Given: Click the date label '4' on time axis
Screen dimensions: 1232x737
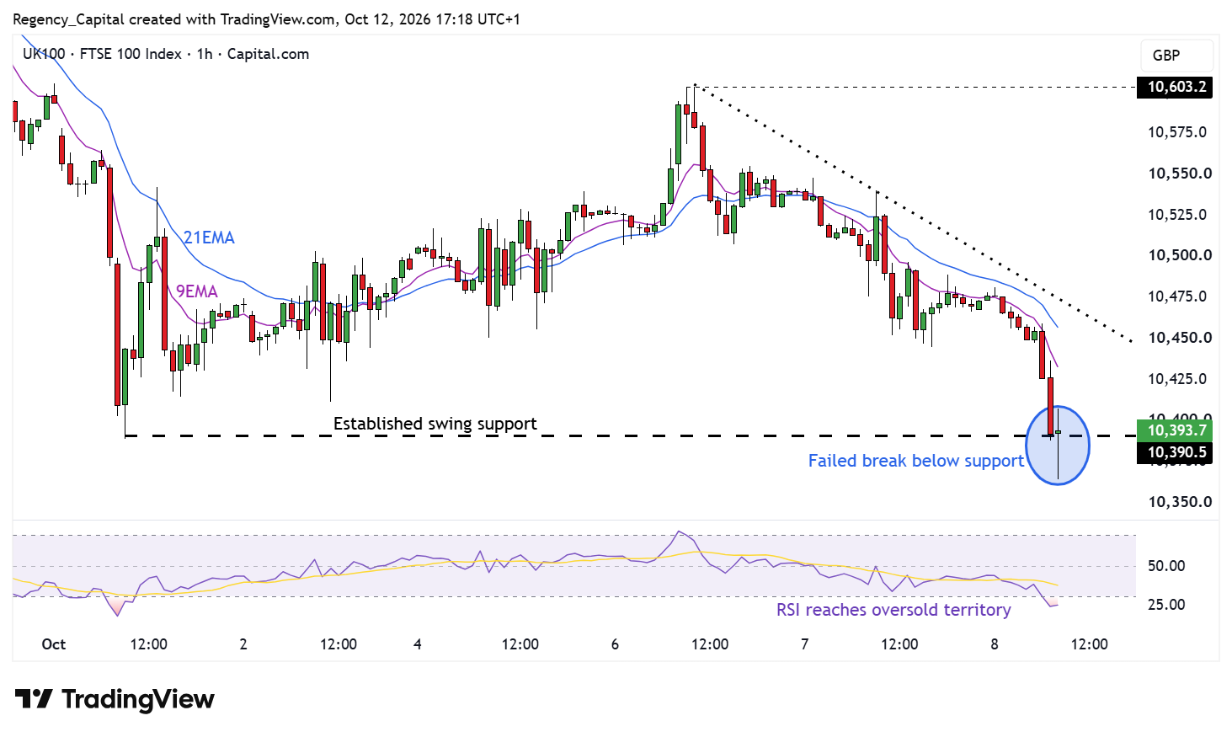Looking at the screenshot, I should 418,644.
